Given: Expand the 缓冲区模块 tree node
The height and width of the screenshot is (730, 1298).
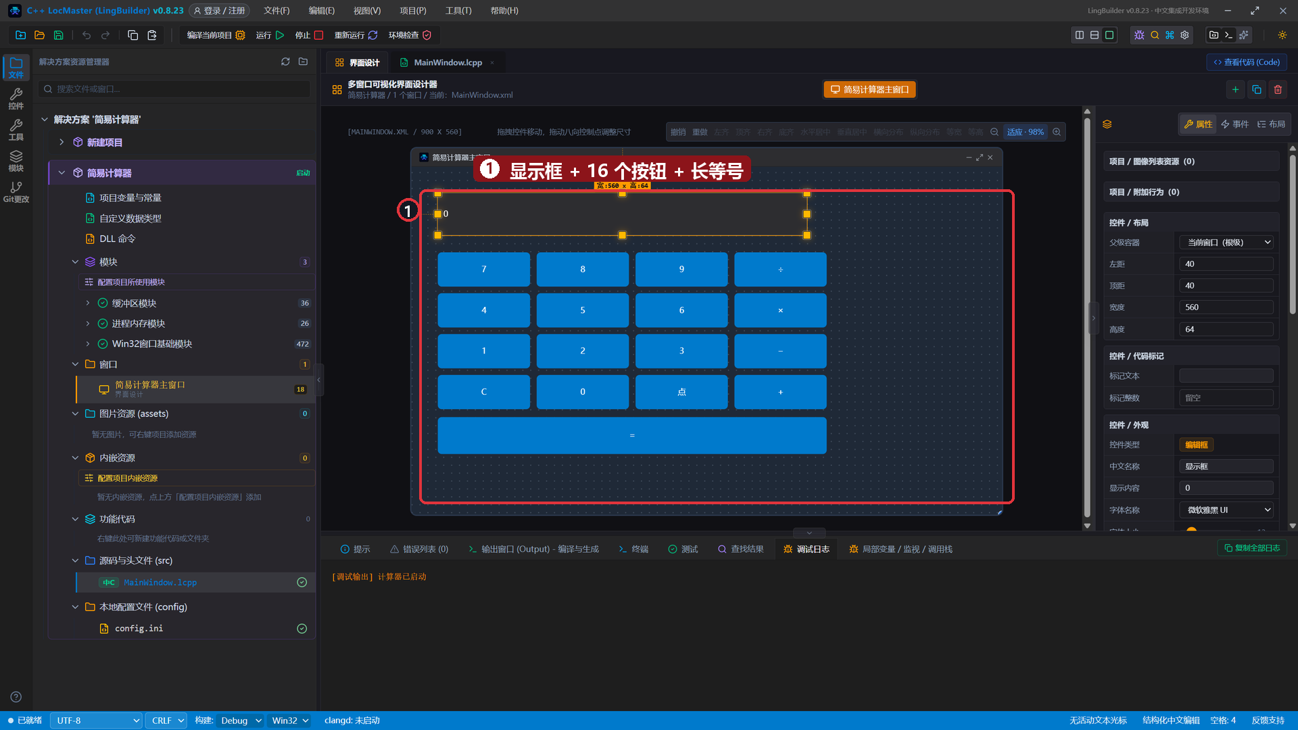Looking at the screenshot, I should coord(88,303).
